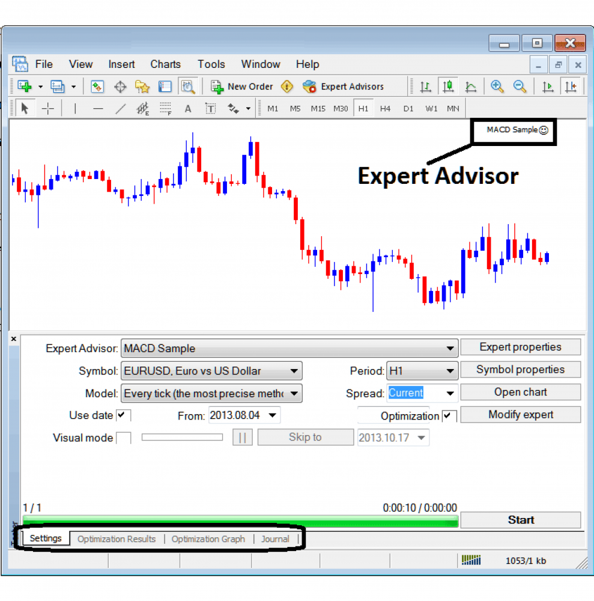594x601 pixels.
Task: Insert text using the Text tool icon
Action: pos(187,108)
